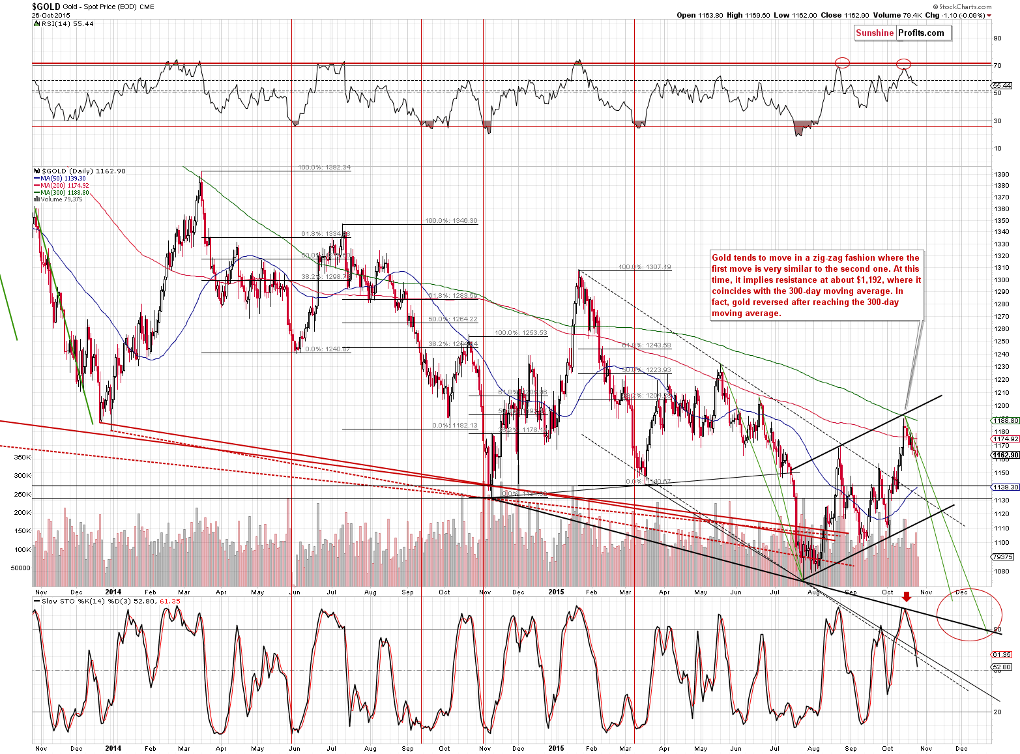Click the 1174.92 red price tag on right axis
Image resolution: width=1020 pixels, height=754 pixels.
pyautogui.click(x=1006, y=439)
